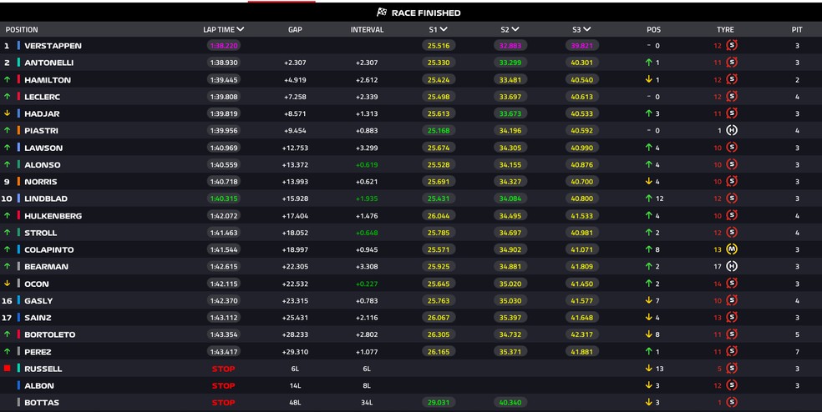This screenshot has width=822, height=412.
Task: Click Piastri's hard tyre icon
Action: [x=732, y=130]
